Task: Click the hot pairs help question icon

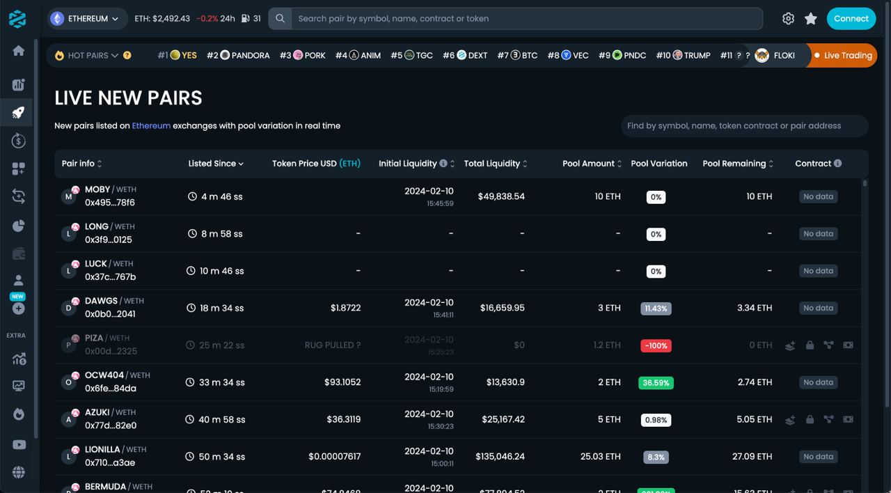Action: coord(127,55)
